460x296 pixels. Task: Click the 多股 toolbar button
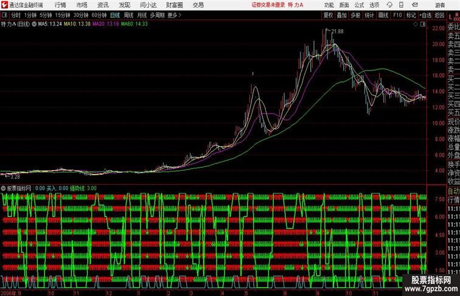point(355,15)
